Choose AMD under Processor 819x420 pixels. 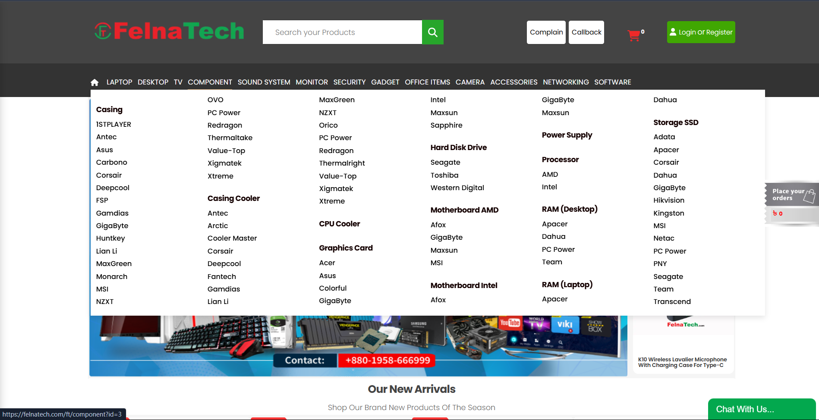[550, 174]
